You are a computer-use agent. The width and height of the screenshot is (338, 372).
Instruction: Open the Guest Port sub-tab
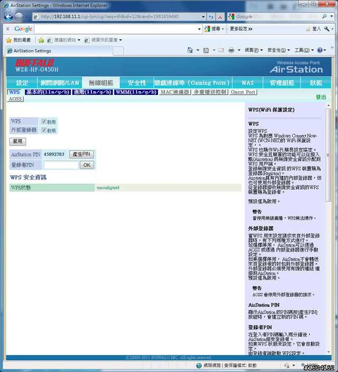[243, 92]
